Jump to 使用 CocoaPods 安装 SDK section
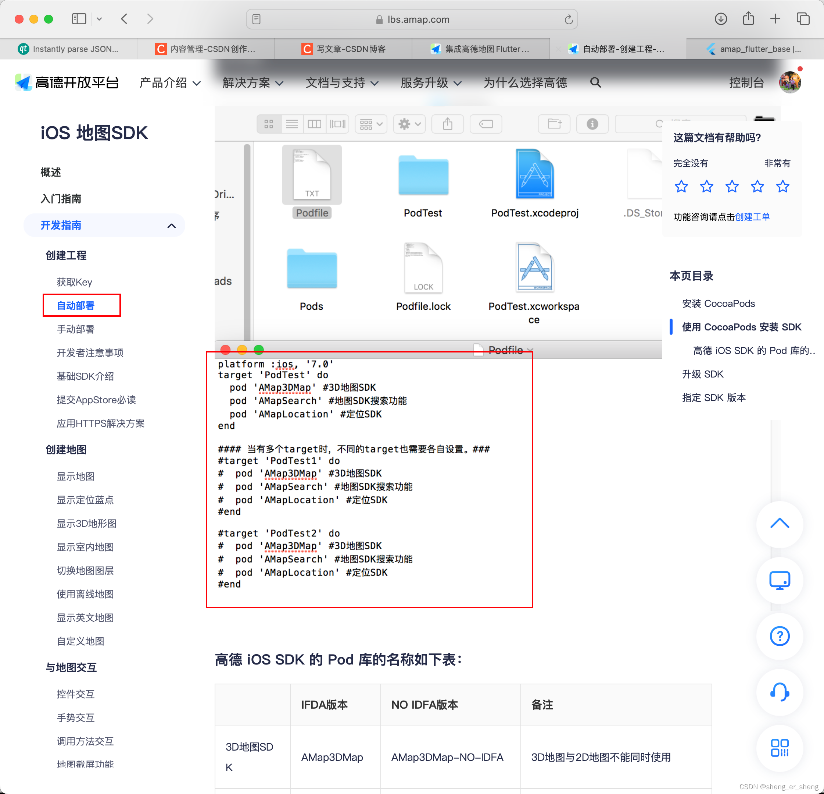This screenshot has width=824, height=794. point(742,327)
